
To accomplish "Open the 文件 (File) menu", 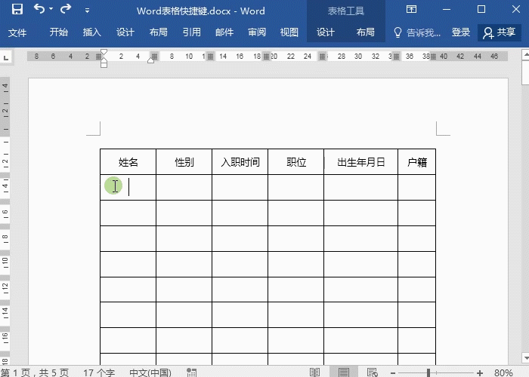I will pos(17,32).
